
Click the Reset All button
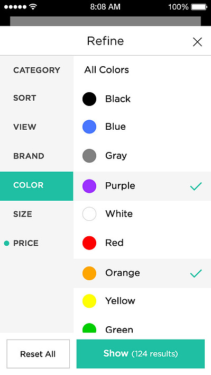38,354
